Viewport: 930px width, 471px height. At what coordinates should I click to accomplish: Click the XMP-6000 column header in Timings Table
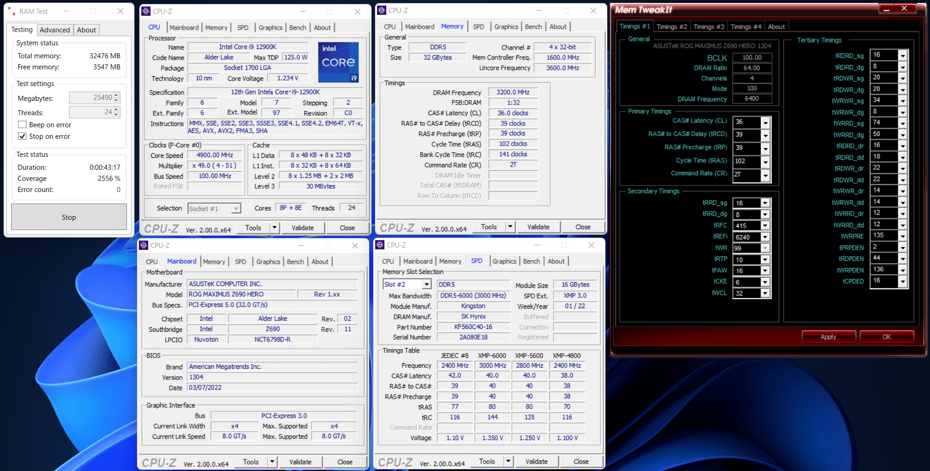click(492, 355)
